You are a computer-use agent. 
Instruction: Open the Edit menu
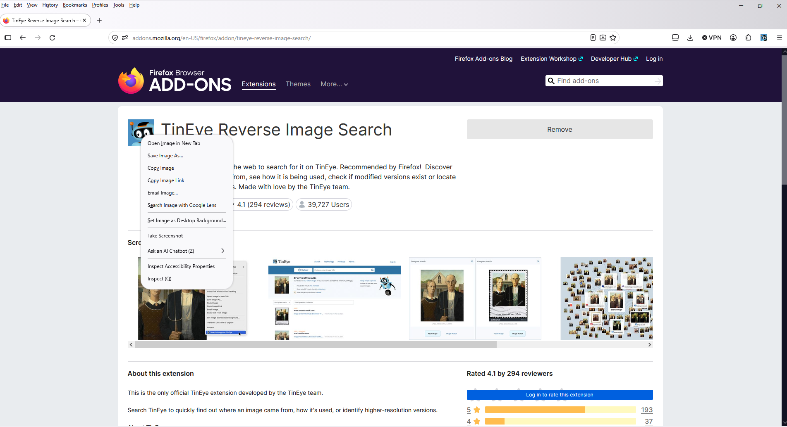18,5
